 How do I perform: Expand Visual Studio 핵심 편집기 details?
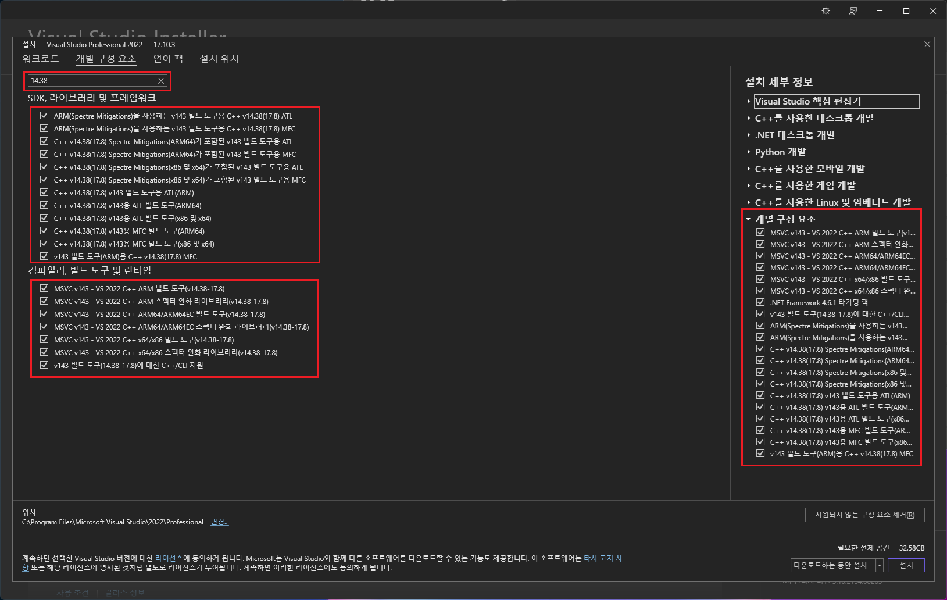point(749,101)
